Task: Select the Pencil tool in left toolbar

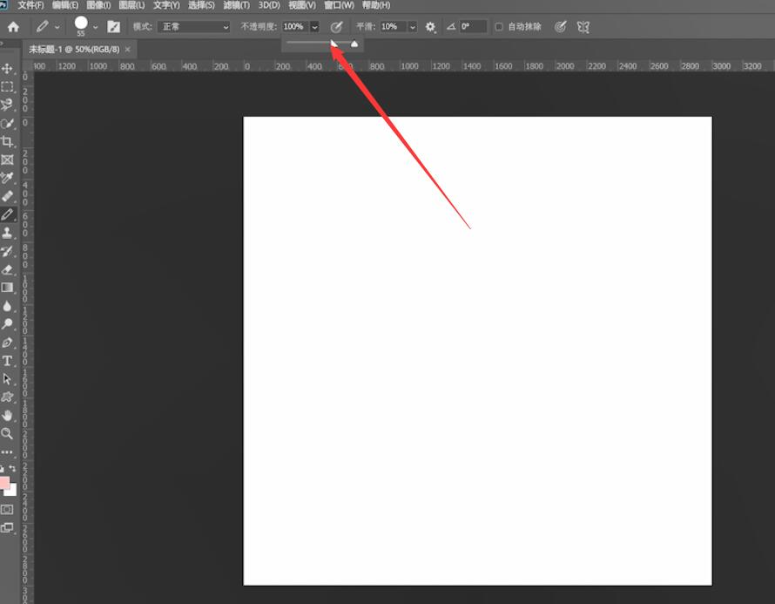Action: pos(7,214)
